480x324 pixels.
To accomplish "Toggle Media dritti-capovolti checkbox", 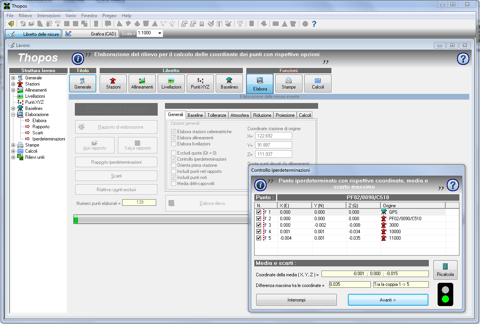I will [x=174, y=184].
